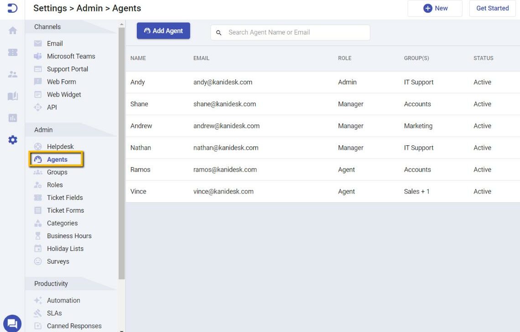Open the Contacts people icon
Viewport: 520px width, 332px height.
point(12,74)
